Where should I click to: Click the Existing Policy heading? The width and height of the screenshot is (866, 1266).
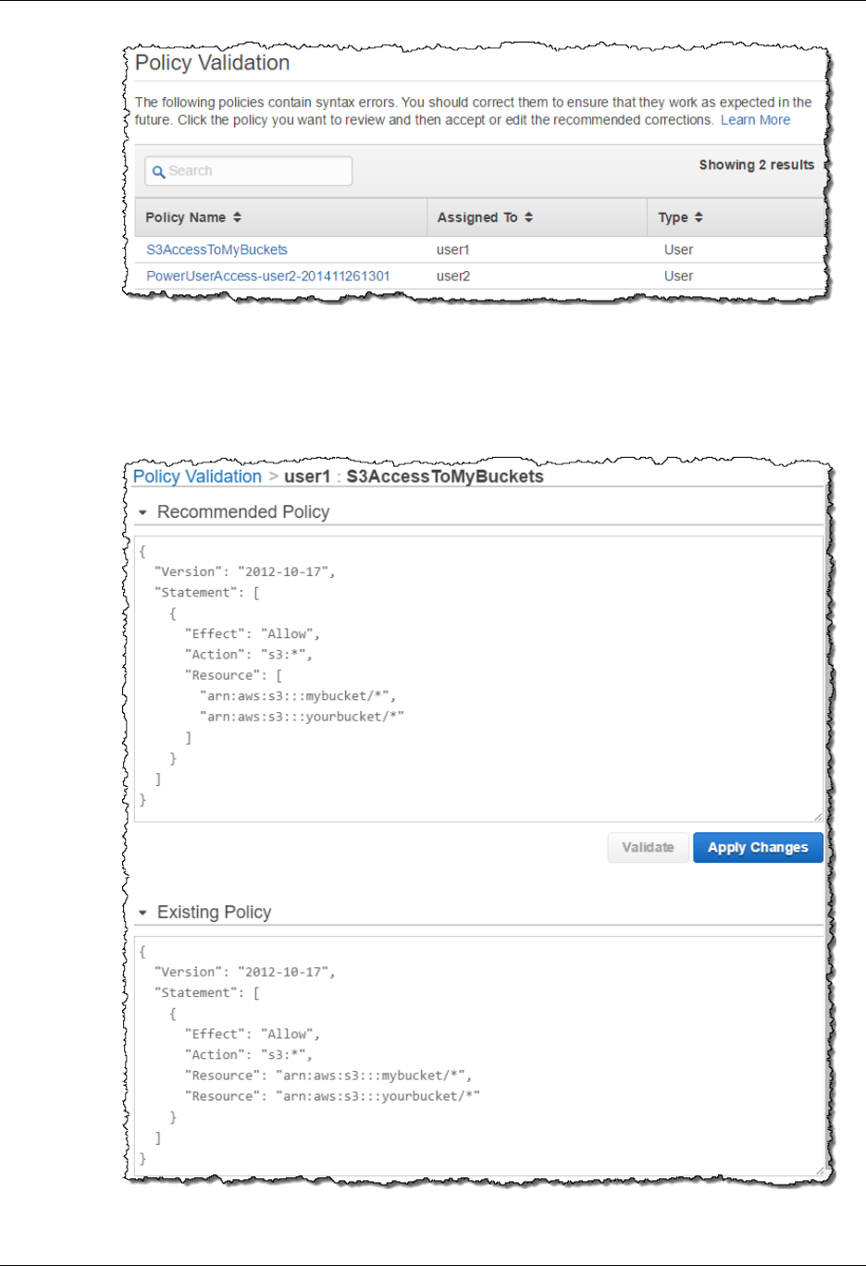(215, 913)
